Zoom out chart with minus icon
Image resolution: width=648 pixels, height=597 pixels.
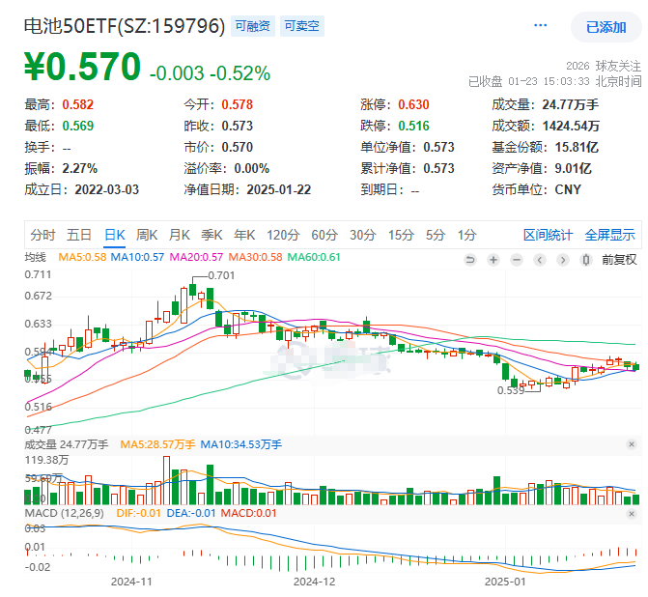[516, 260]
